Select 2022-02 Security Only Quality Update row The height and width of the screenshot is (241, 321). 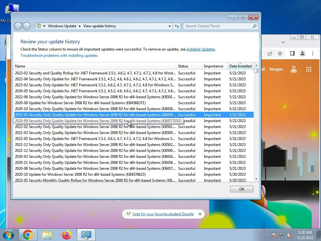point(134,127)
